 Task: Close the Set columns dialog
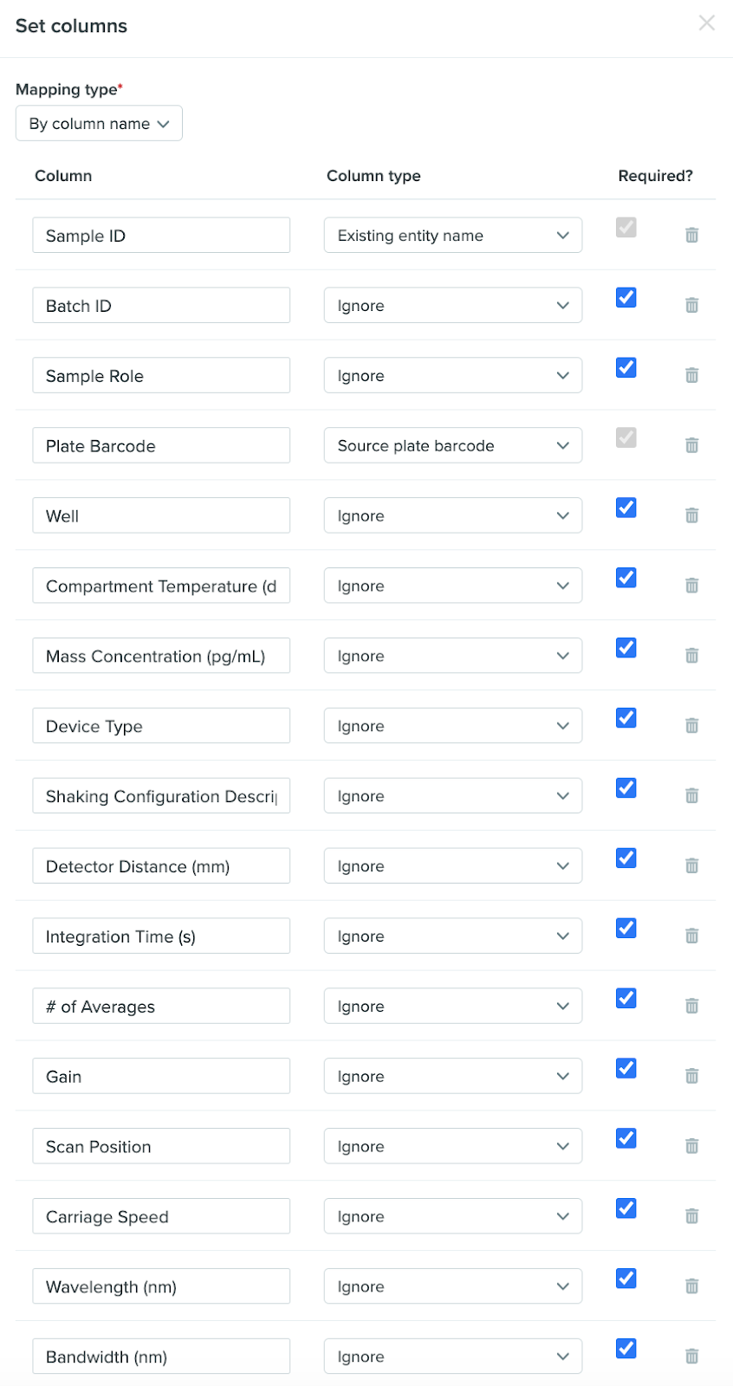tap(707, 23)
